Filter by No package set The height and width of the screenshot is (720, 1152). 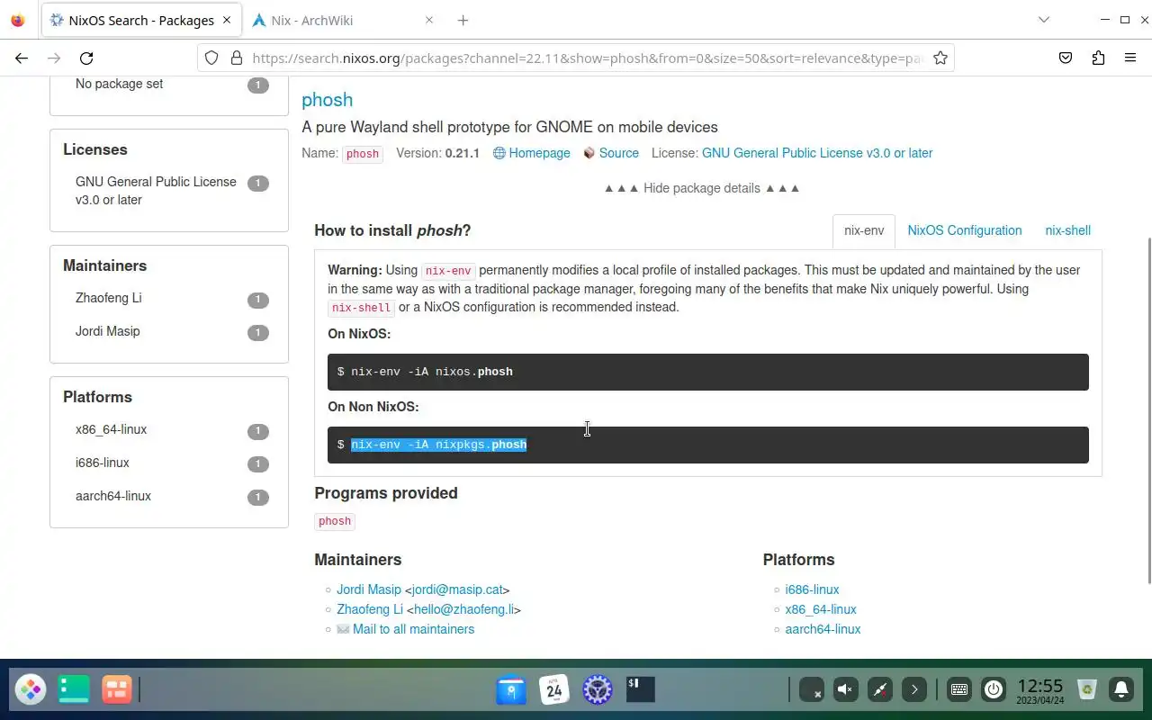tap(169, 85)
